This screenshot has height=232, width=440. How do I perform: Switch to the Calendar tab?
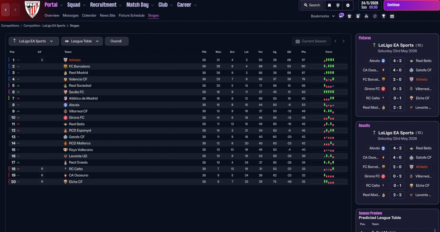[89, 15]
